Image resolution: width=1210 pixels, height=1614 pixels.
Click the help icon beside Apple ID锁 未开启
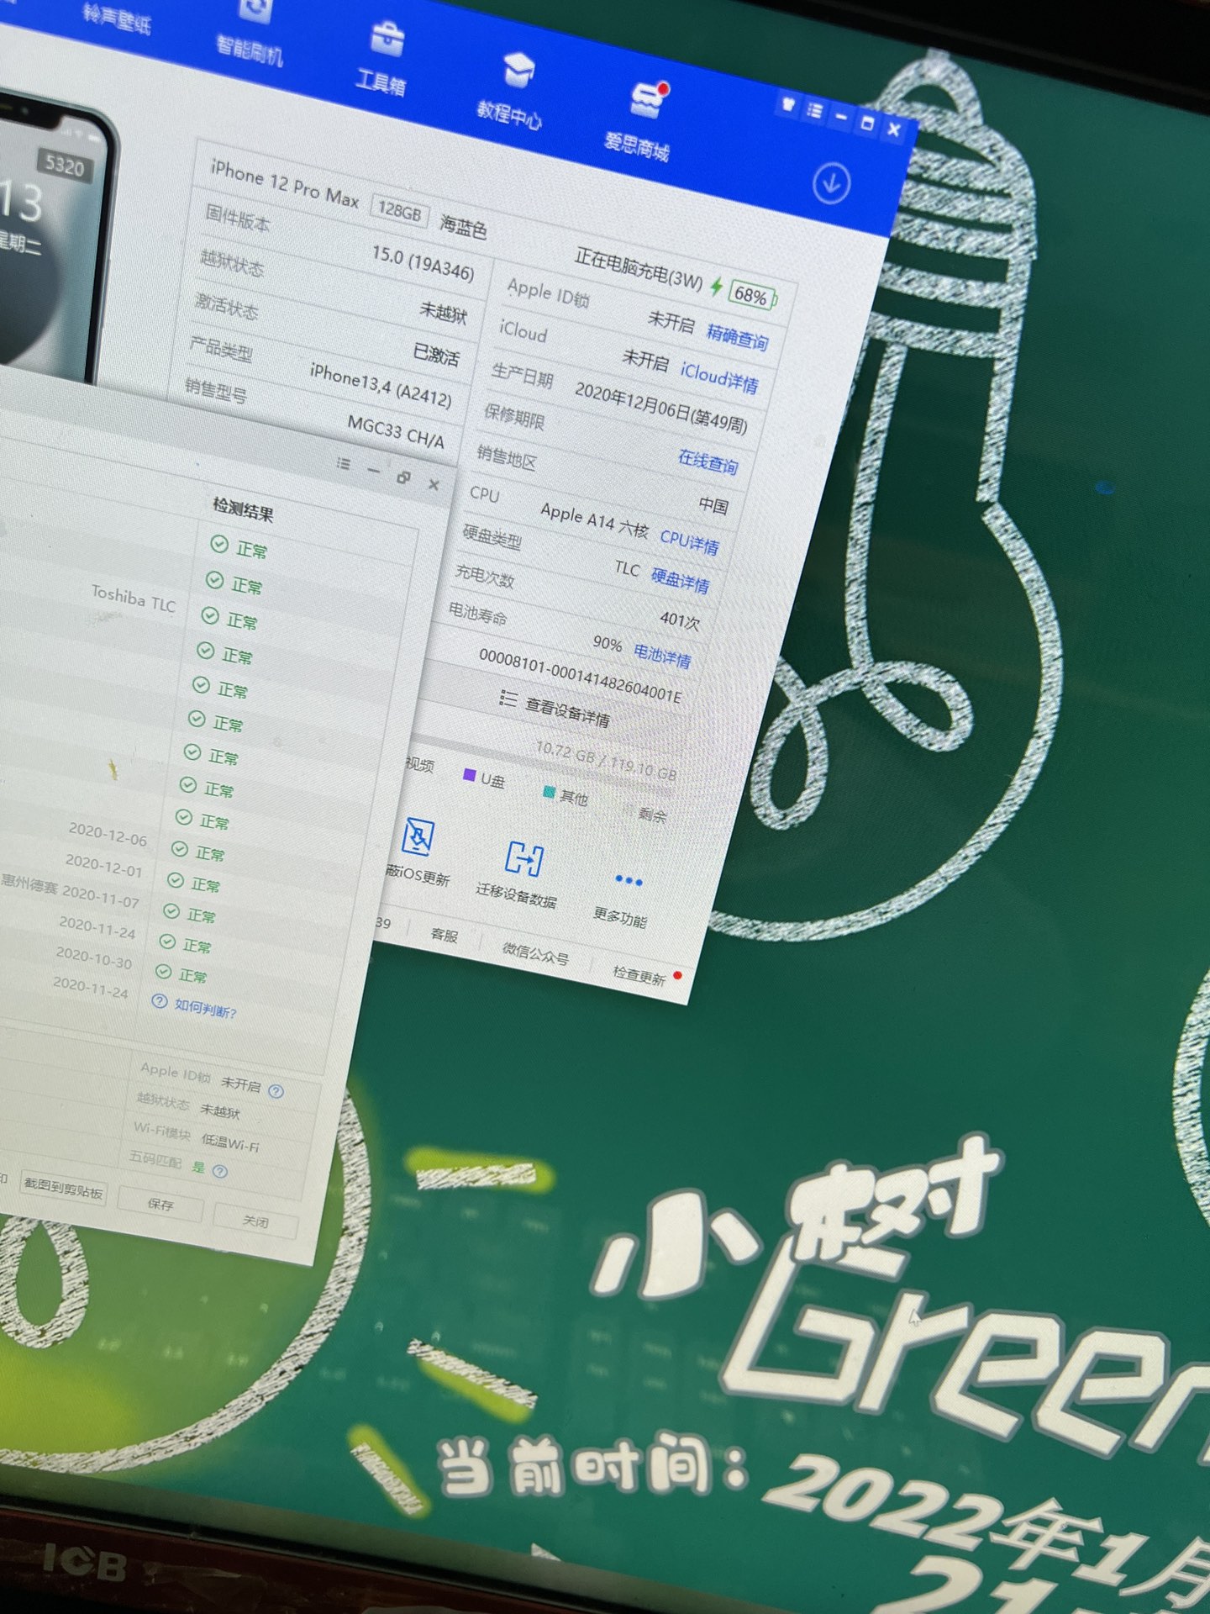[x=276, y=1091]
